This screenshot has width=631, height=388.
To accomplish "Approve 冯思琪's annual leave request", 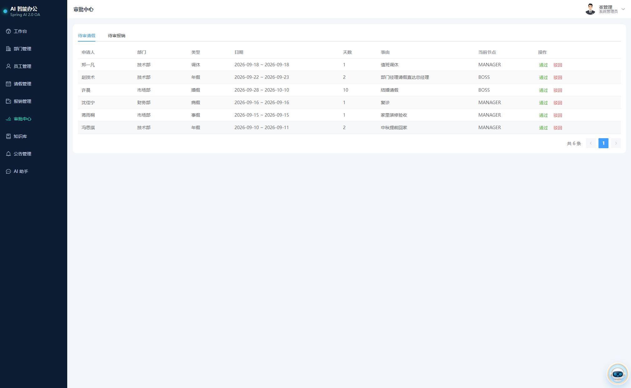I will tap(543, 128).
